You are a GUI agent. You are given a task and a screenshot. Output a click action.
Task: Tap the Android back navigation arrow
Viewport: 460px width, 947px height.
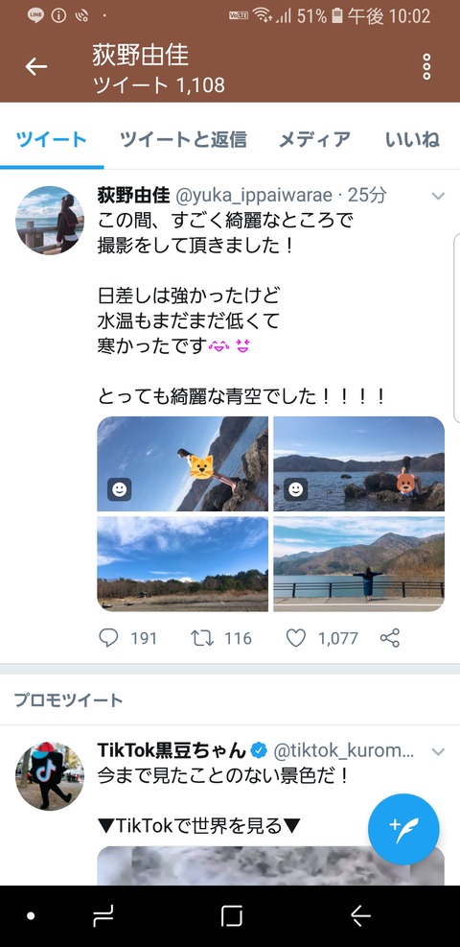pos(360,916)
